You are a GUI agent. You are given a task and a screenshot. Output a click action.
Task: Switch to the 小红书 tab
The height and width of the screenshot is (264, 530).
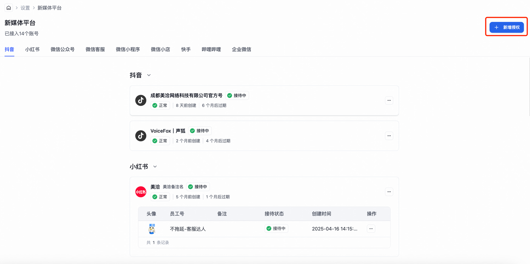pos(32,49)
